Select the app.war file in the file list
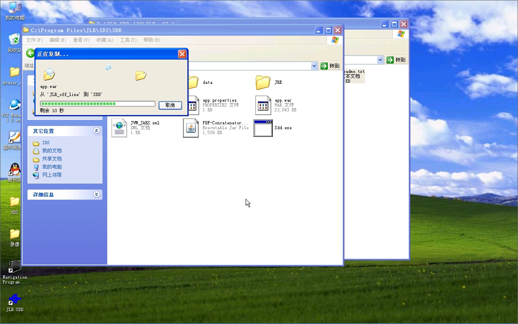Image resolution: width=518 pixels, height=324 pixels. click(x=276, y=105)
